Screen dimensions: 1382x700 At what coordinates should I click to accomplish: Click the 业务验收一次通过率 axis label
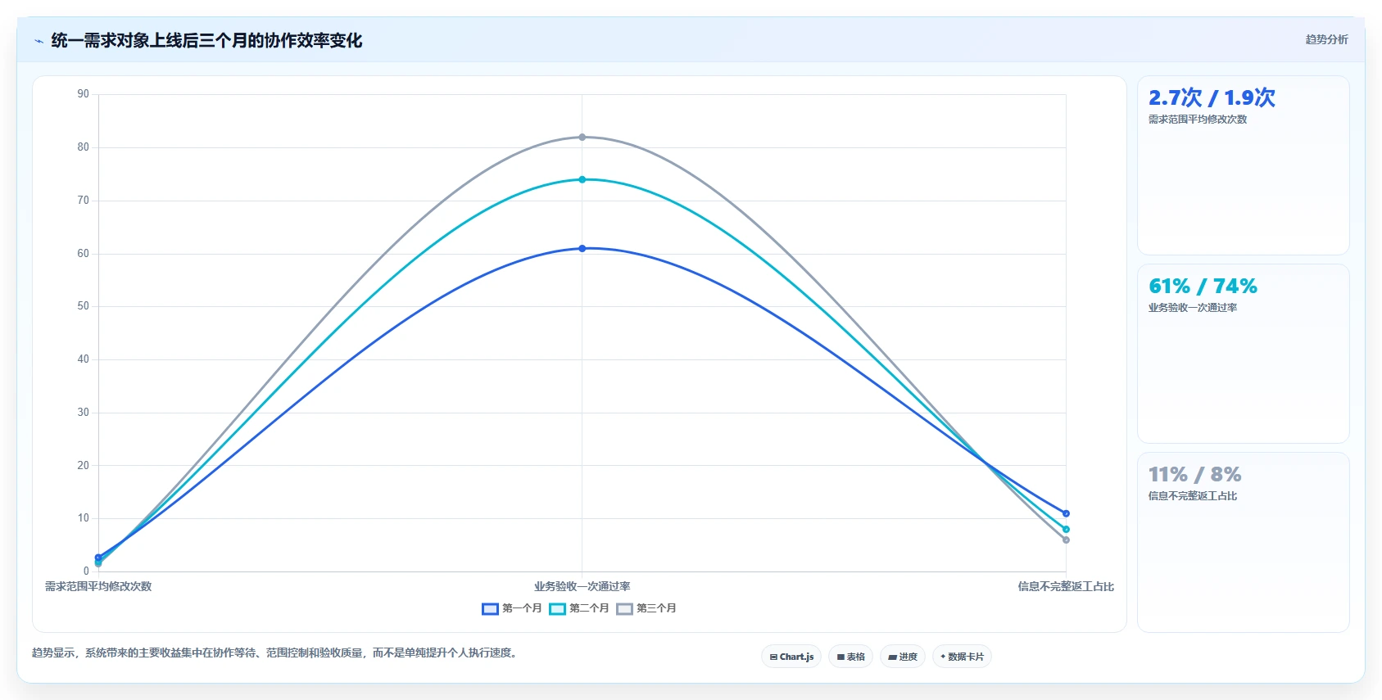(582, 586)
